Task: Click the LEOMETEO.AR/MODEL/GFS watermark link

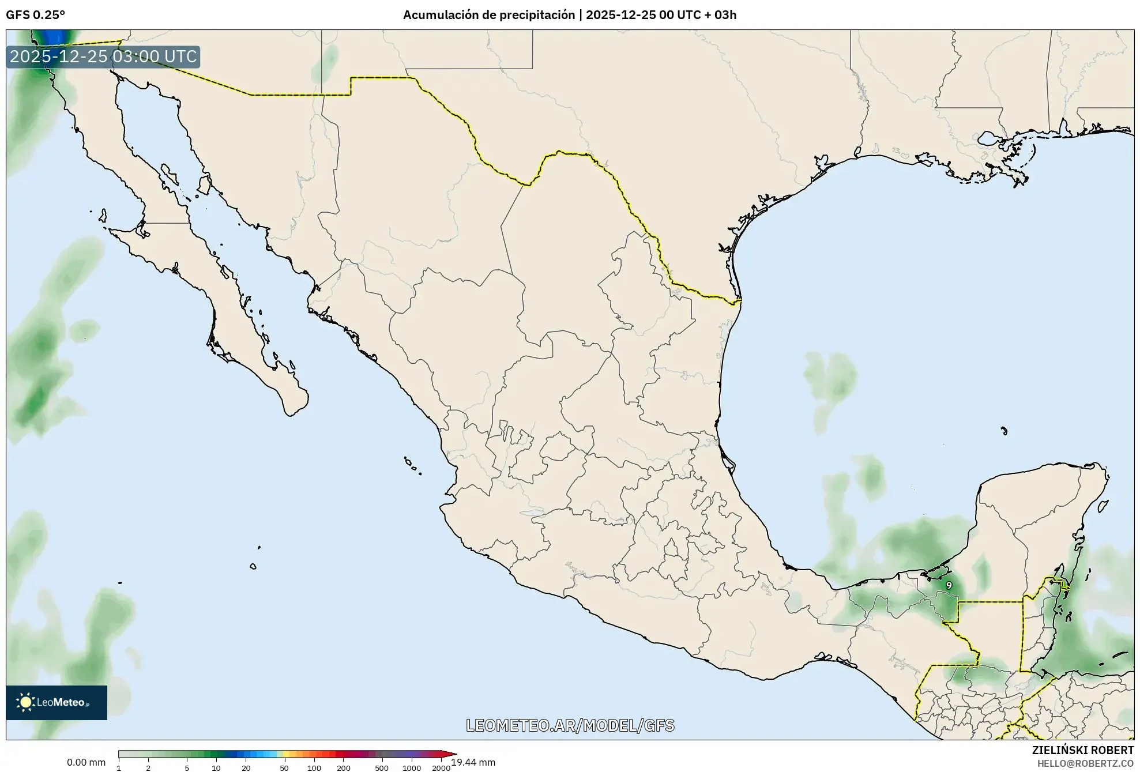Action: (570, 725)
